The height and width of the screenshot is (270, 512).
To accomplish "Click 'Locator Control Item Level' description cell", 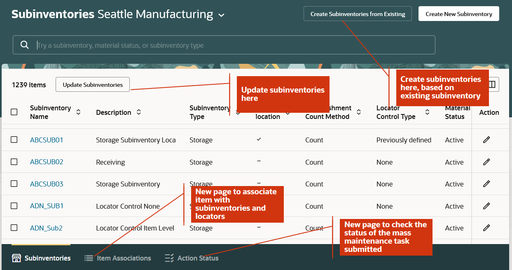I will click(x=135, y=228).
